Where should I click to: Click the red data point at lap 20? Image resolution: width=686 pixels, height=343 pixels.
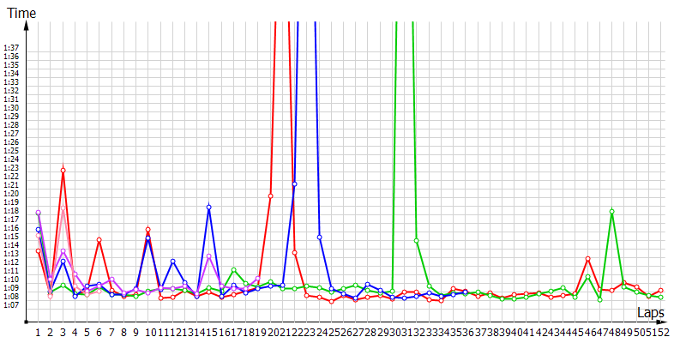point(270,196)
